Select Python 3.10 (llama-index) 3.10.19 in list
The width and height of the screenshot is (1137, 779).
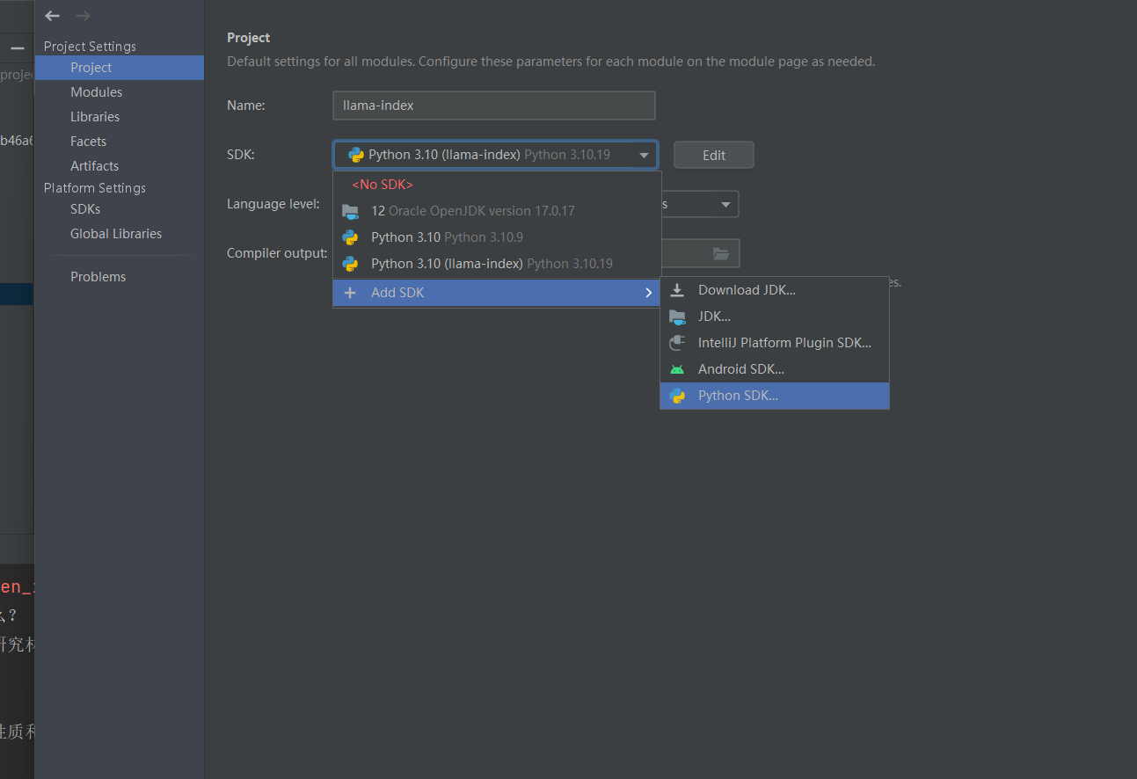pos(497,264)
